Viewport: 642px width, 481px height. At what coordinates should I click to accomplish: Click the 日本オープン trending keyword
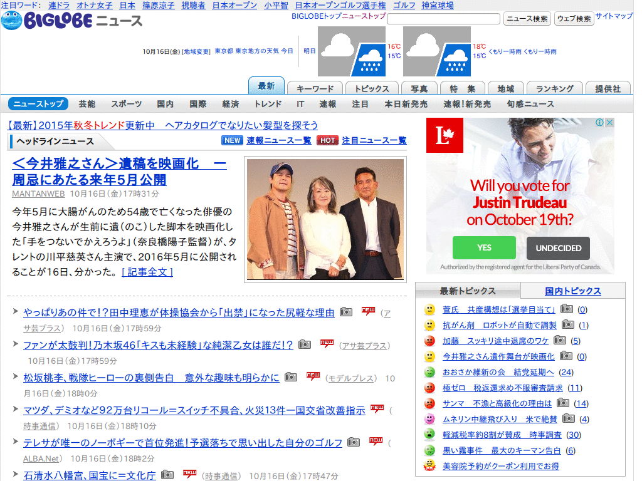pos(234,5)
